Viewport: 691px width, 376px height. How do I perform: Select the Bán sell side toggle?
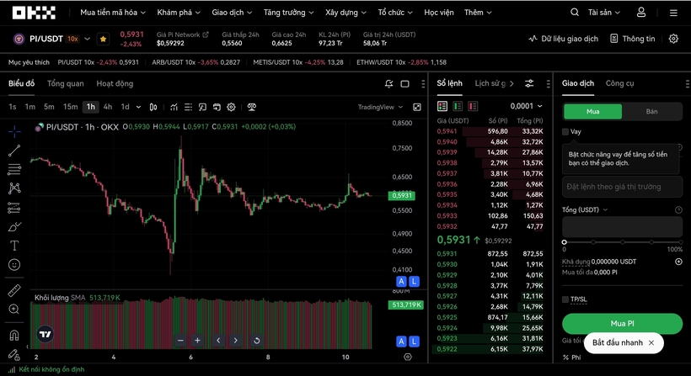[651, 112]
